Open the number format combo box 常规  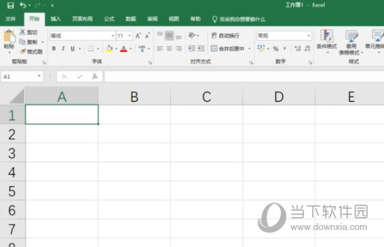[284, 35]
